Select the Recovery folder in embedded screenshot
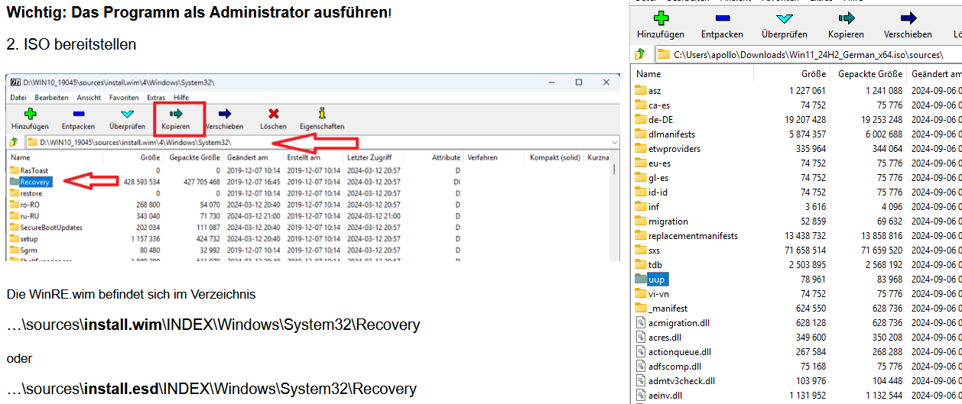Screen dimensions: 962x404 30,182
